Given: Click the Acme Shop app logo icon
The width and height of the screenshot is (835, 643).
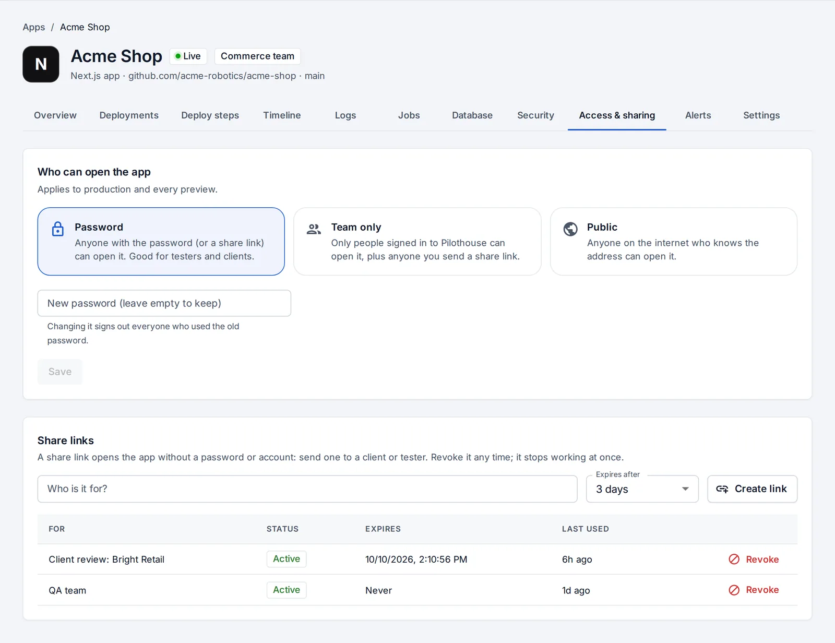Looking at the screenshot, I should click(x=41, y=64).
